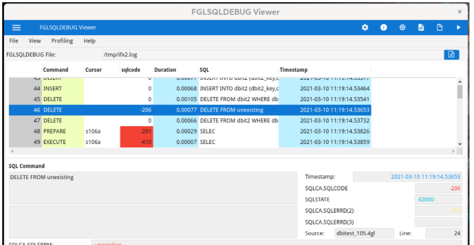Click the blank page icon in toolbar
Screen dimensions: 474x245
click(439, 27)
